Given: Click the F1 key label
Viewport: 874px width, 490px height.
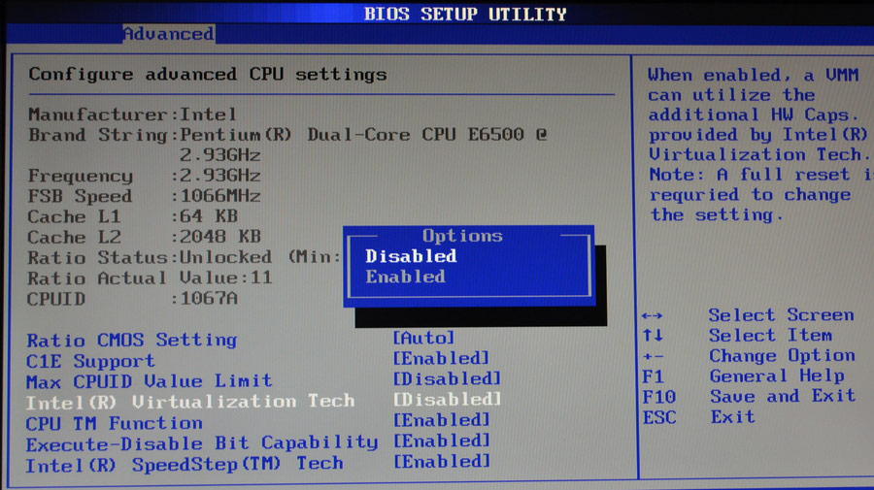Looking at the screenshot, I should tap(654, 377).
